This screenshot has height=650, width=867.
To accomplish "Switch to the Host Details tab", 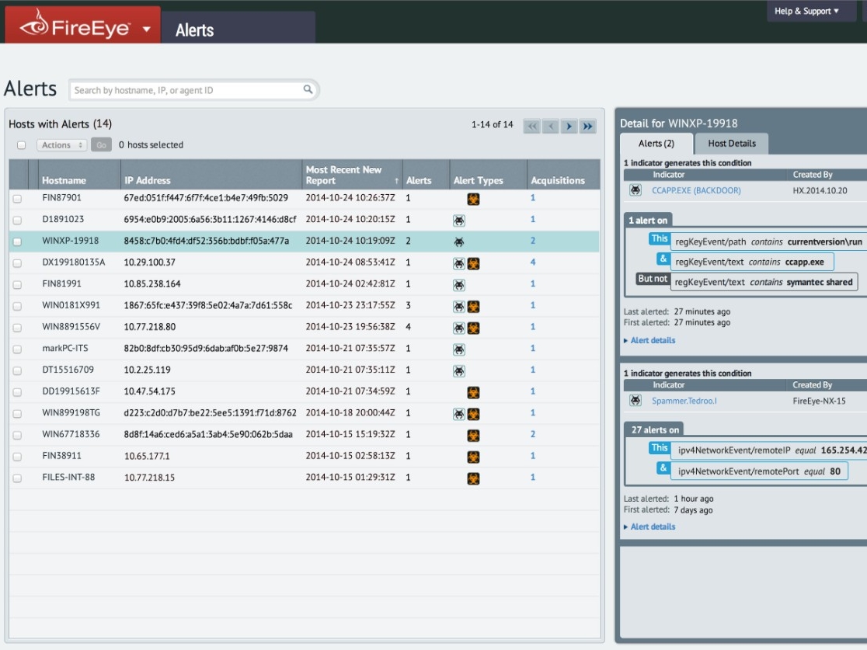I will (x=732, y=144).
